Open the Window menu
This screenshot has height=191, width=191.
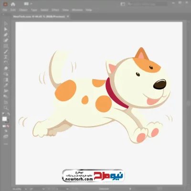point(77,10)
